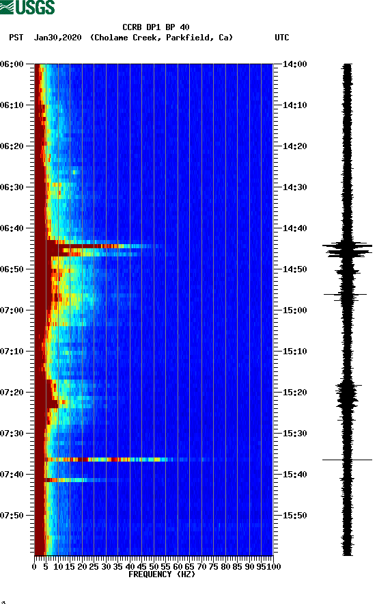Click the '15:40' UTC time label
377x610 pixels.
coord(294,475)
